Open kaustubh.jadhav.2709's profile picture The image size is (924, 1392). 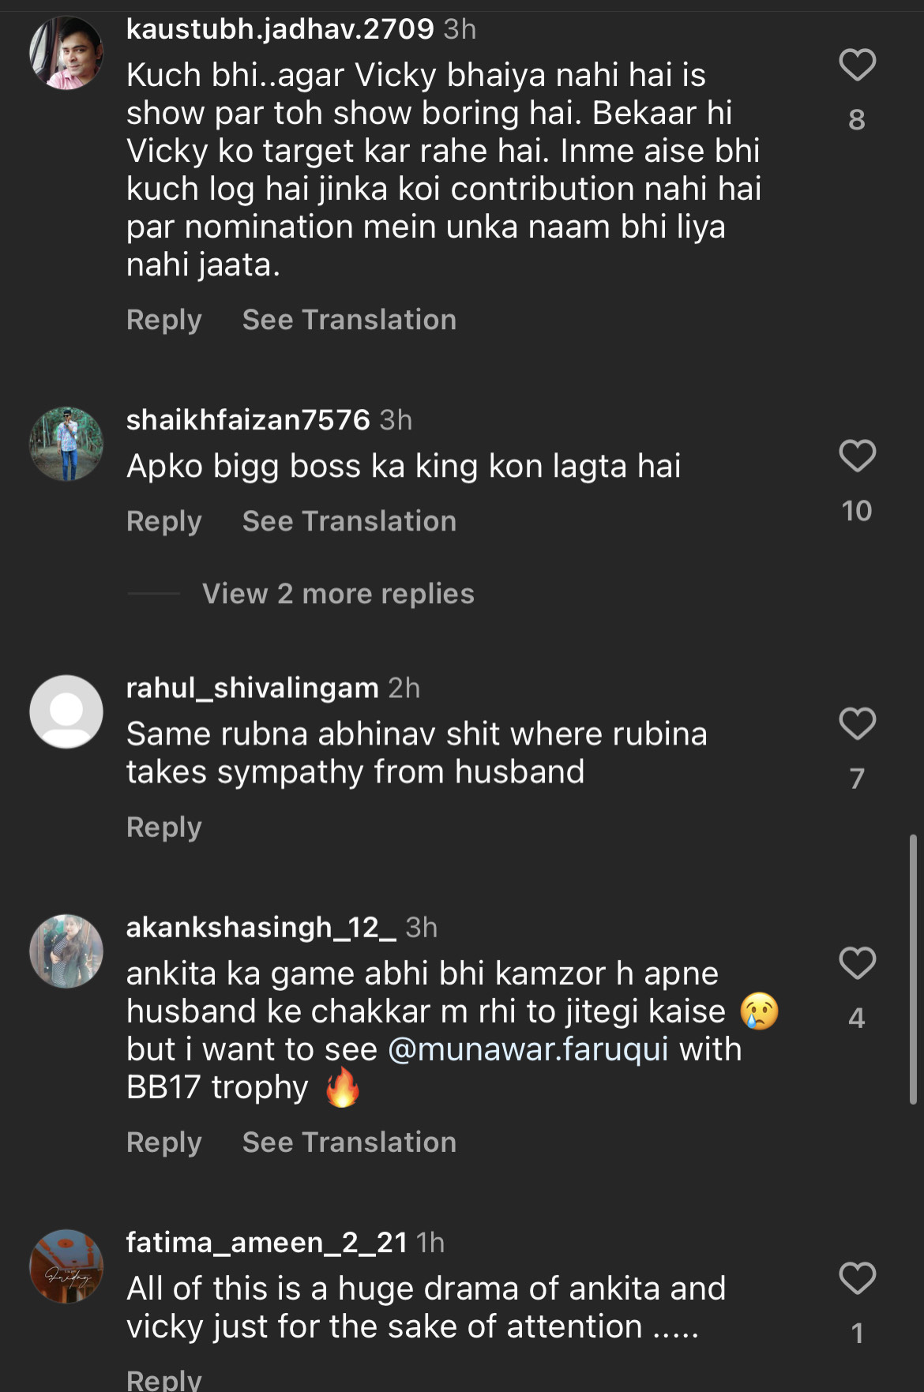click(66, 53)
